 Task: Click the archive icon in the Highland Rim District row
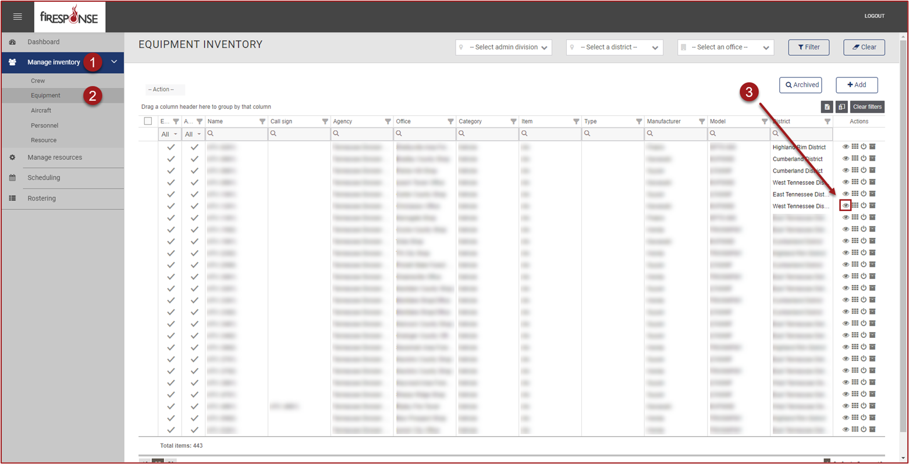click(x=872, y=147)
